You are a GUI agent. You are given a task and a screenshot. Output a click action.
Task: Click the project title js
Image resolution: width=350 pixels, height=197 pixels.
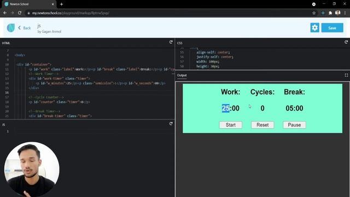click(x=39, y=26)
